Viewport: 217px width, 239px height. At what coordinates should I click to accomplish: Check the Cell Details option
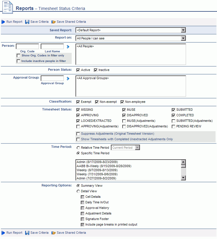[82, 197]
